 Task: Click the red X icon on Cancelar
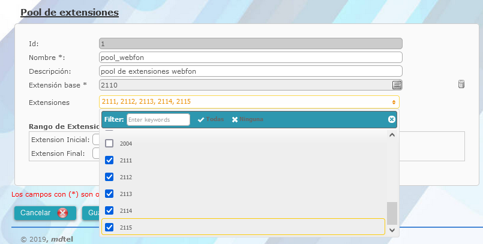click(62, 213)
